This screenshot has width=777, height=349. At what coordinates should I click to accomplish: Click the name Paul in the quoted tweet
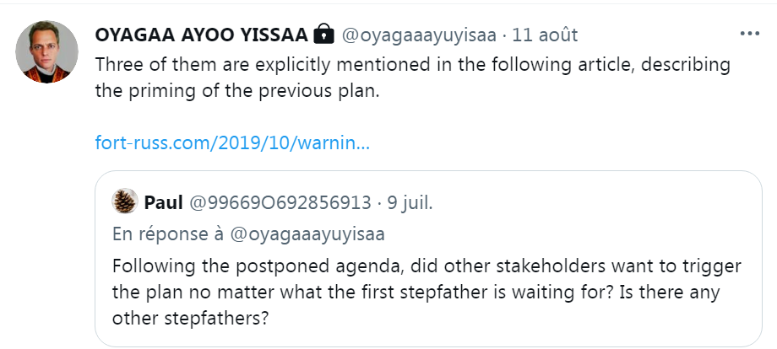pos(163,202)
